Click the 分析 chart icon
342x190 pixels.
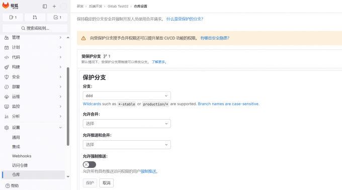tap(7, 117)
